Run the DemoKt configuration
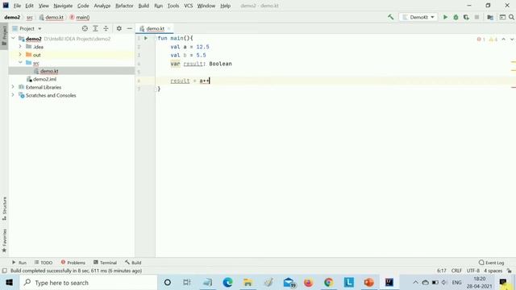The image size is (516, 290). click(x=445, y=17)
